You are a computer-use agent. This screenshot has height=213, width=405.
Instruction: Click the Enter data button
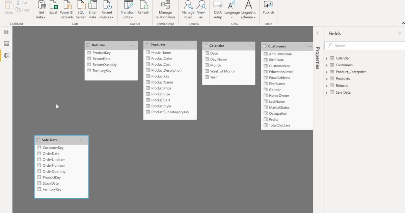(92, 9)
